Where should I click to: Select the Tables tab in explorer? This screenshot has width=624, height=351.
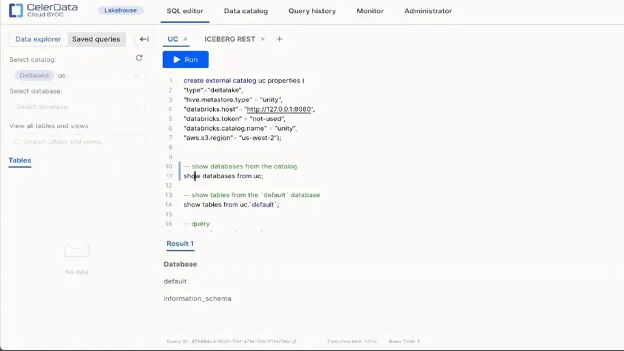[x=19, y=161]
